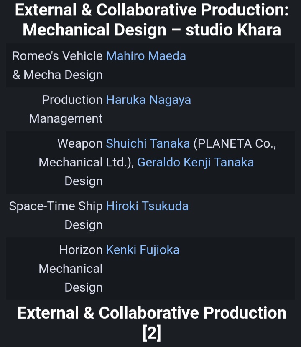Select the heading ending with studio Khara
301x347 pixels.
pyautogui.click(x=152, y=20)
